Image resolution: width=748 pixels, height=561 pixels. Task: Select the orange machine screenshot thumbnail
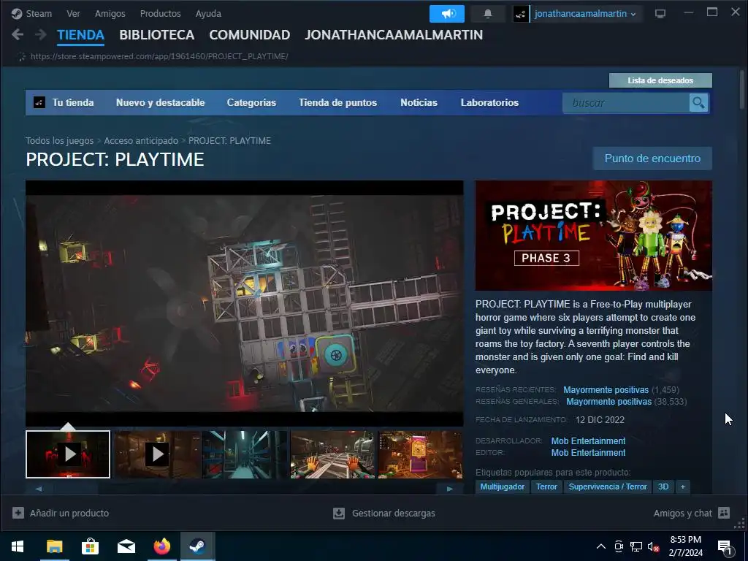click(420, 454)
